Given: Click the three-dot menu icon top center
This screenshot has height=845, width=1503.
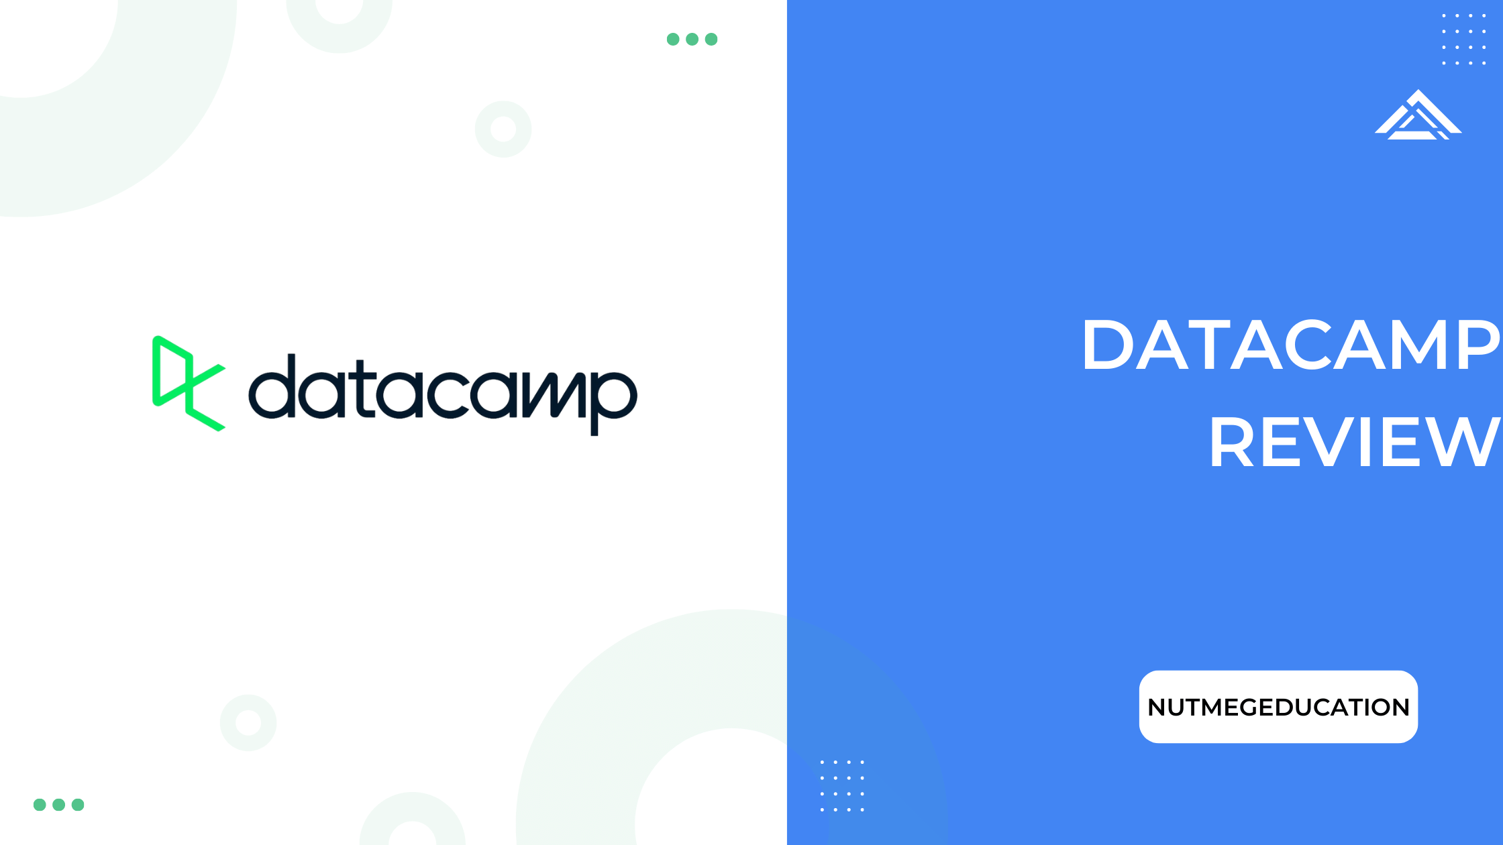Looking at the screenshot, I should [x=690, y=39].
